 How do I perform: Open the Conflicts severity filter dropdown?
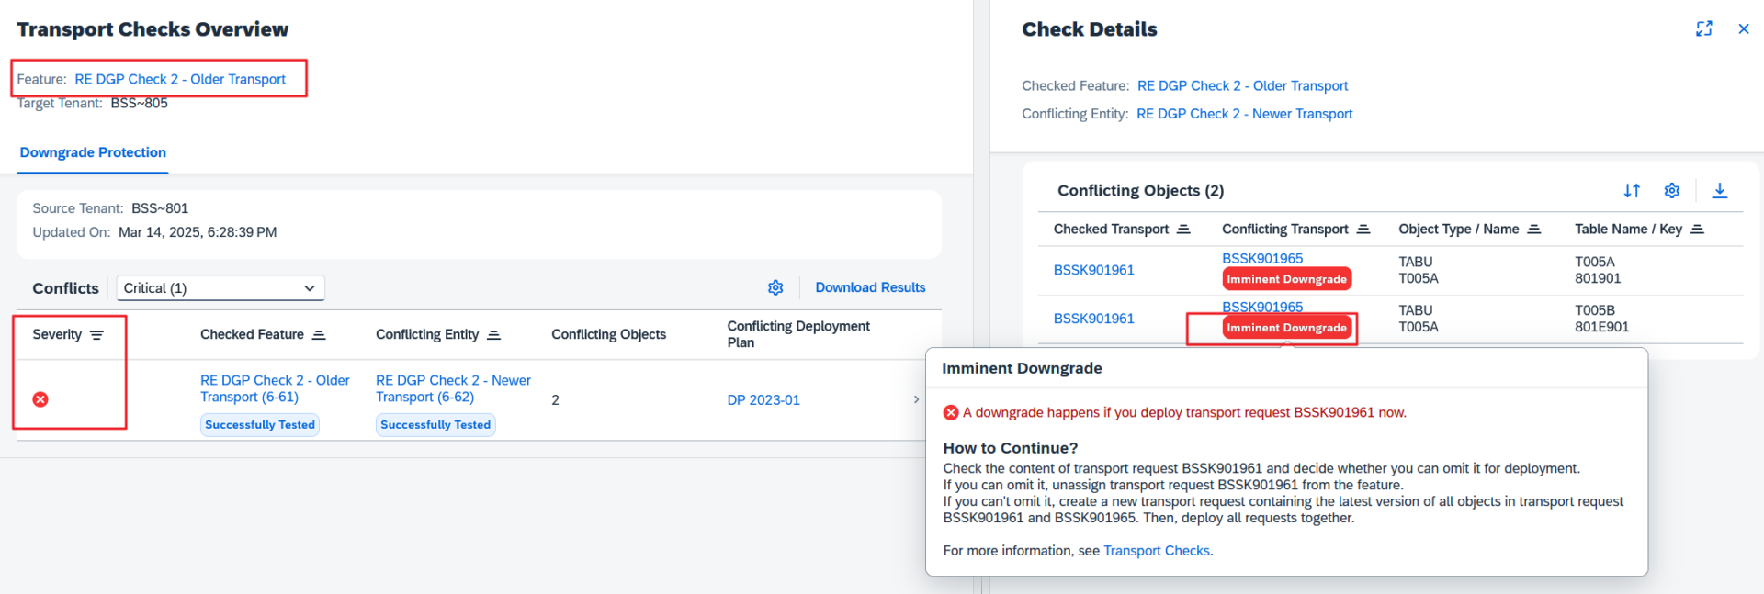(x=220, y=288)
